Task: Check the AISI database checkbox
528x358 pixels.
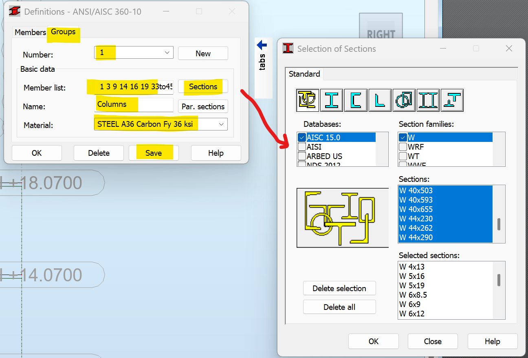Action: (302, 147)
